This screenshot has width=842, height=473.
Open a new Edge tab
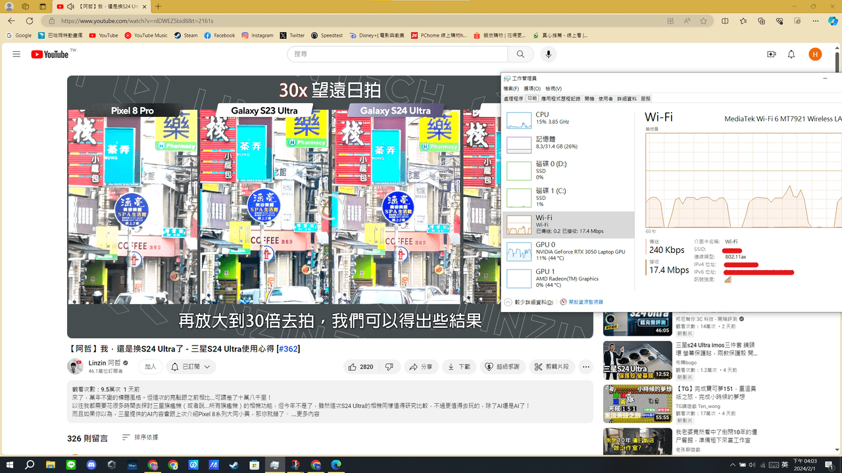tap(158, 7)
